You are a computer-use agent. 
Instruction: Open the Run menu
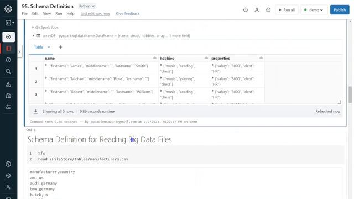59,13
